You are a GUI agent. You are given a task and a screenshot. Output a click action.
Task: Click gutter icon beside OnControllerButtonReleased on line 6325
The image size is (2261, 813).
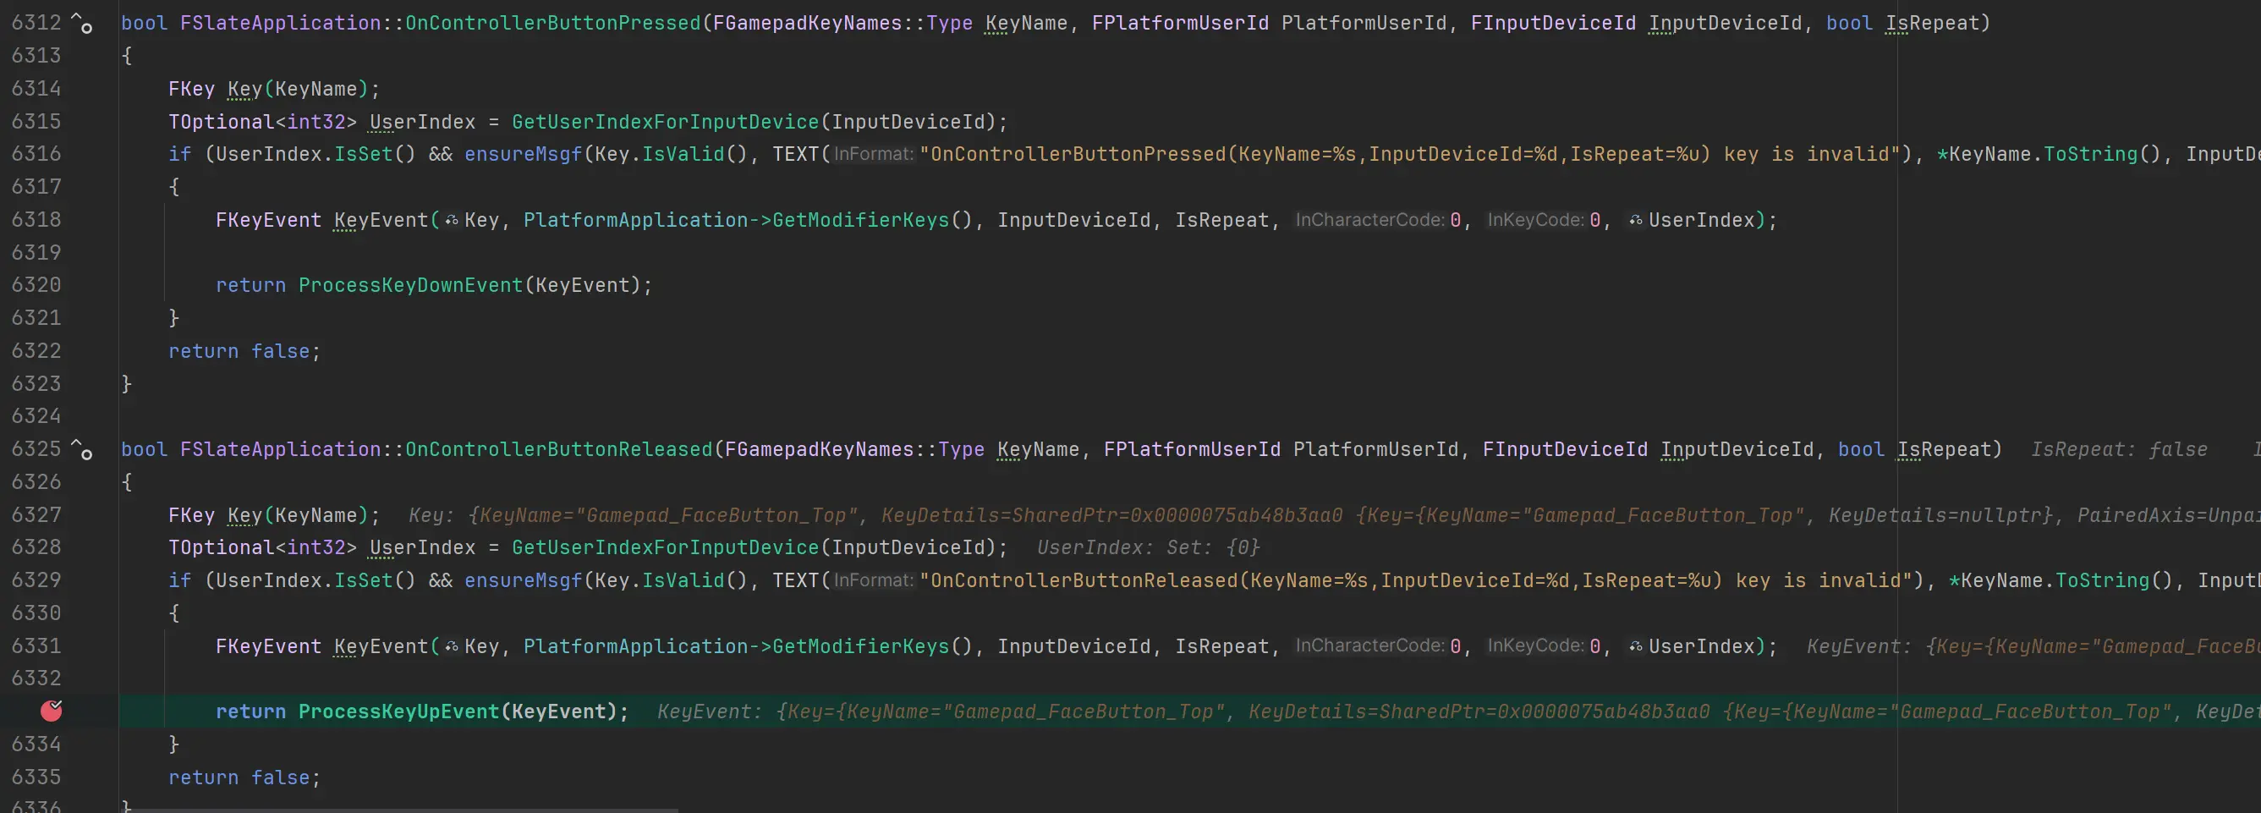[82, 449]
